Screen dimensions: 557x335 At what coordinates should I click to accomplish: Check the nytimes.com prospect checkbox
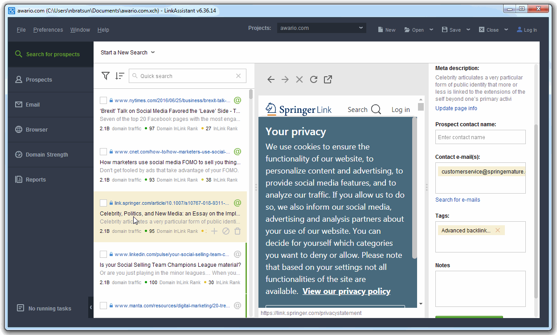coord(103,100)
